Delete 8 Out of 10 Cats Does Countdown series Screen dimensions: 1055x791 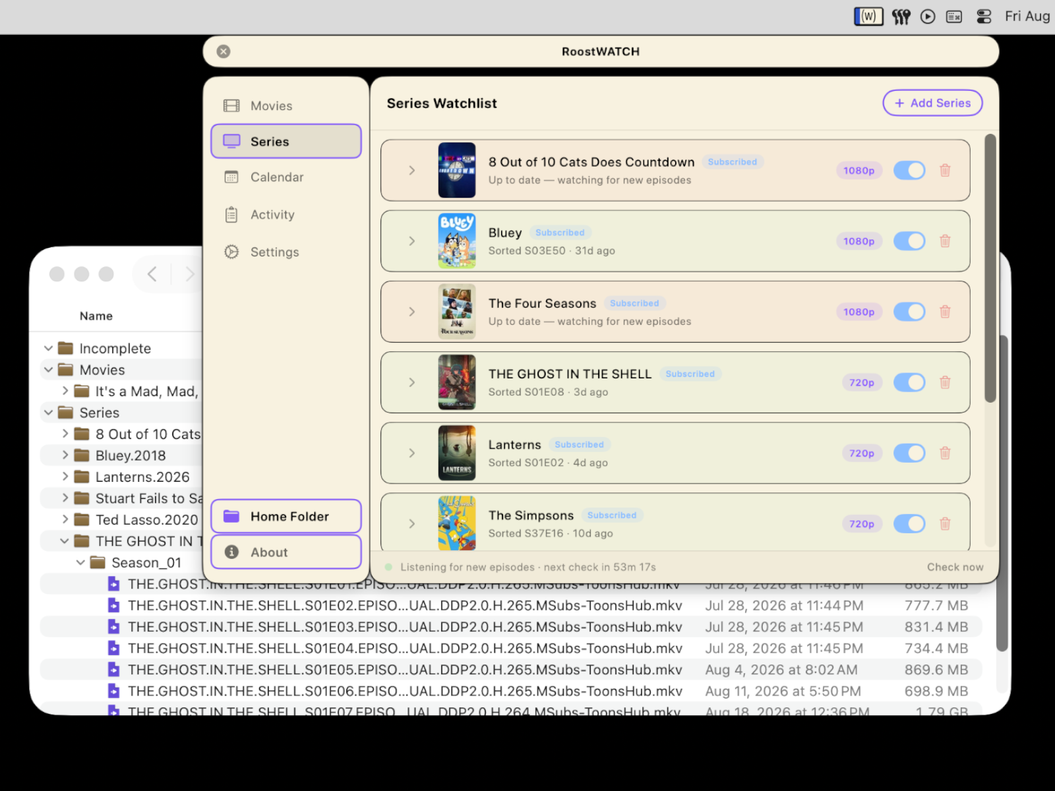(945, 170)
